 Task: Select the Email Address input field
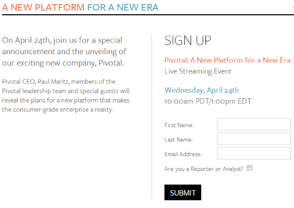click(254, 153)
